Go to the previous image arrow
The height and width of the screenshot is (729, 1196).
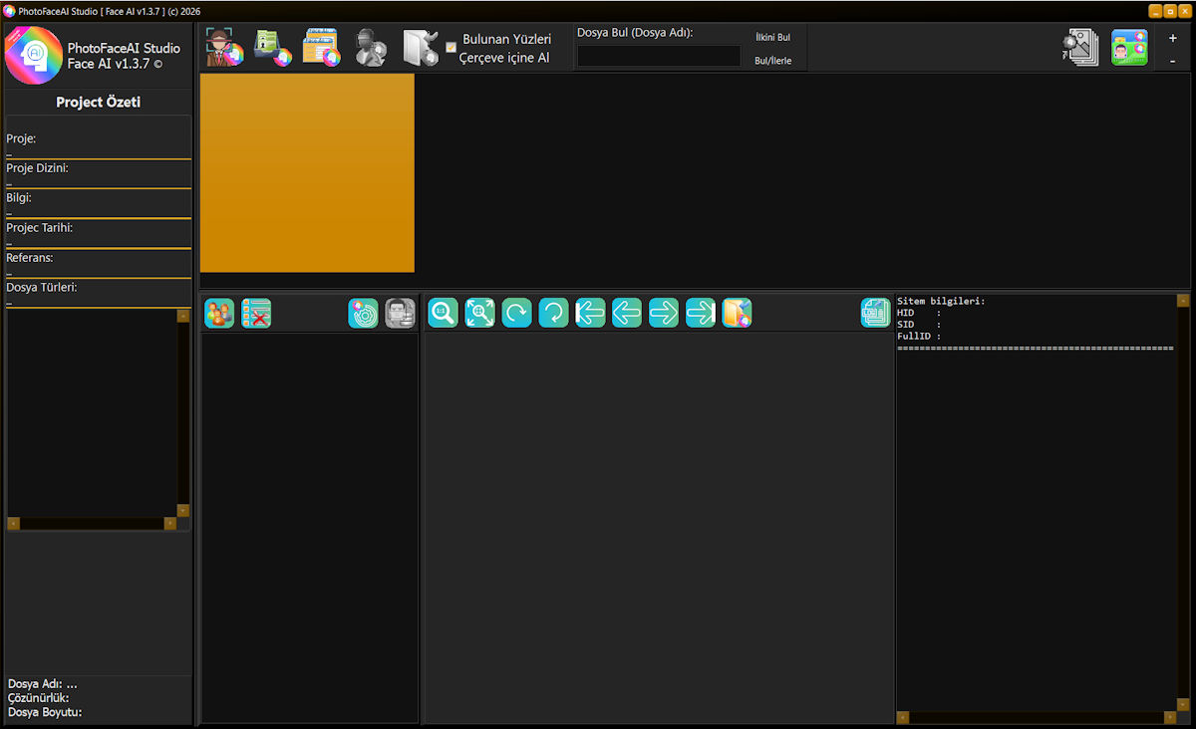627,313
